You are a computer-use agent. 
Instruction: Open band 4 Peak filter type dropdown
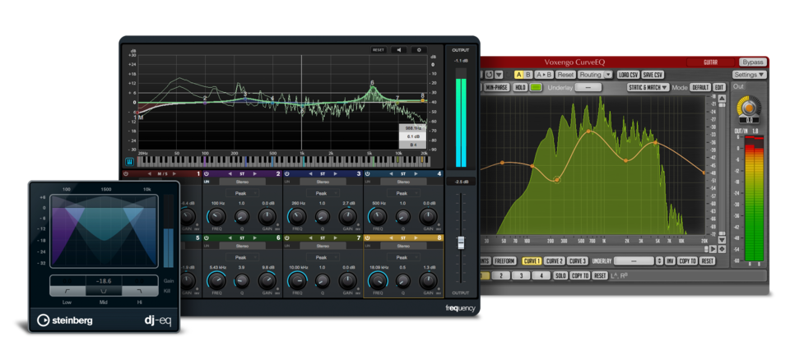(x=403, y=193)
